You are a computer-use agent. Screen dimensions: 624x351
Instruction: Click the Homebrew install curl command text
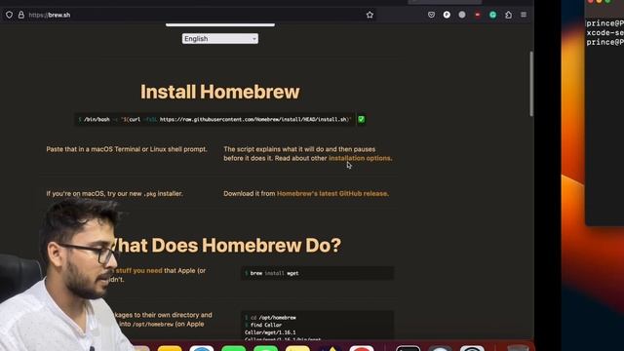point(214,119)
